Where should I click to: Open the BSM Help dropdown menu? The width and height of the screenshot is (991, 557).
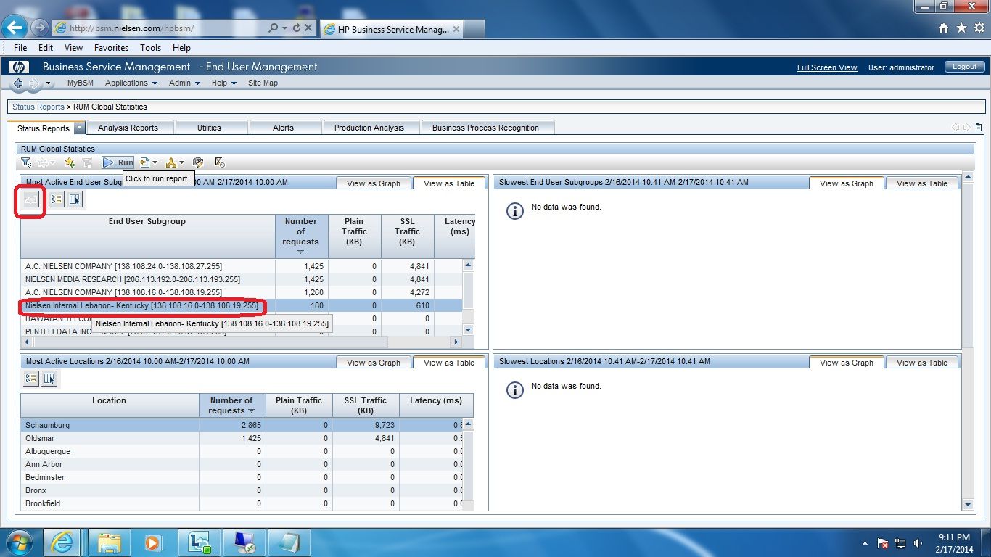click(224, 83)
